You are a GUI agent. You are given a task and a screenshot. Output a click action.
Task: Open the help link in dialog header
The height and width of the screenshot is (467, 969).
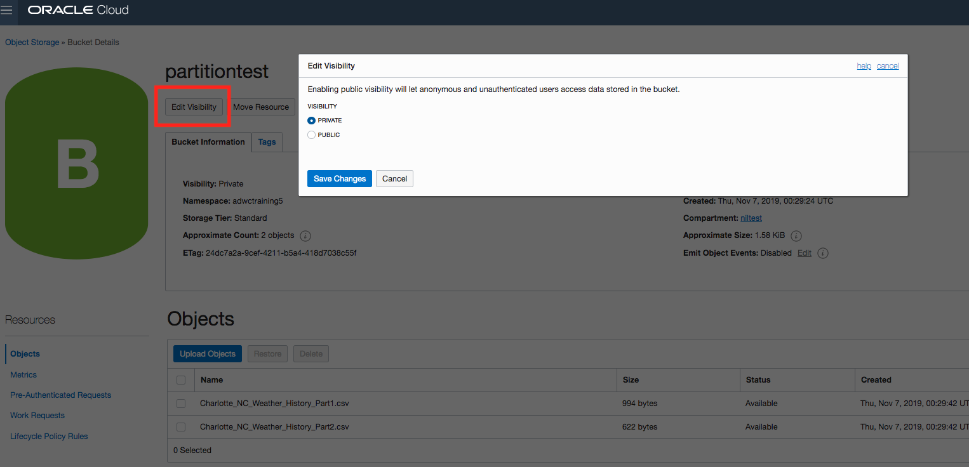click(x=864, y=66)
